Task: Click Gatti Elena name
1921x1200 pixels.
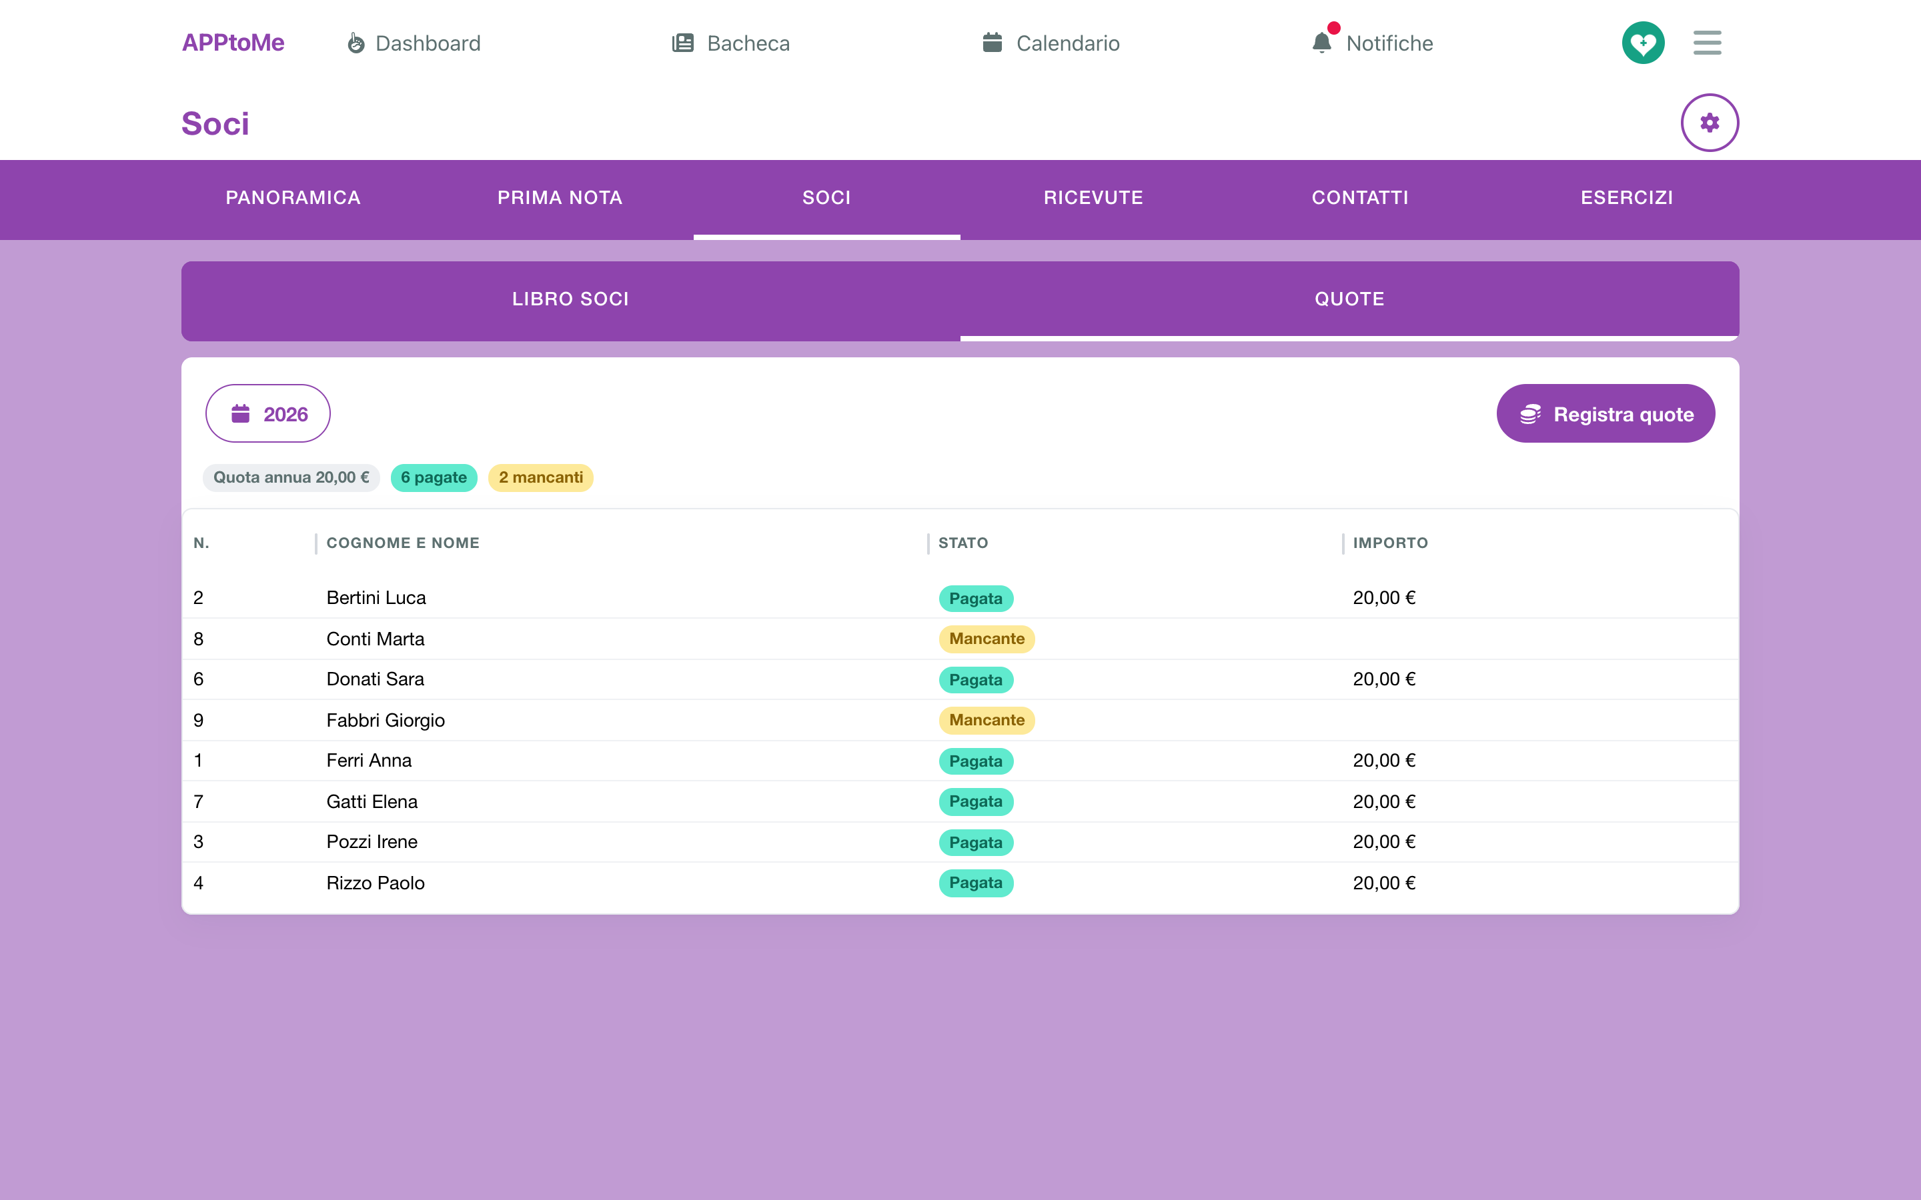Action: pos(372,803)
